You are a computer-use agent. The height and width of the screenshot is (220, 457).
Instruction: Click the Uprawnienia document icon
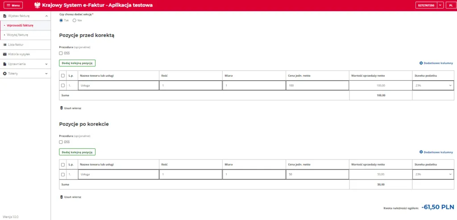click(x=4, y=64)
